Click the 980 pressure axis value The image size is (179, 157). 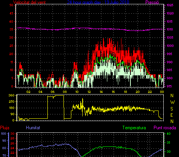tap(170, 78)
